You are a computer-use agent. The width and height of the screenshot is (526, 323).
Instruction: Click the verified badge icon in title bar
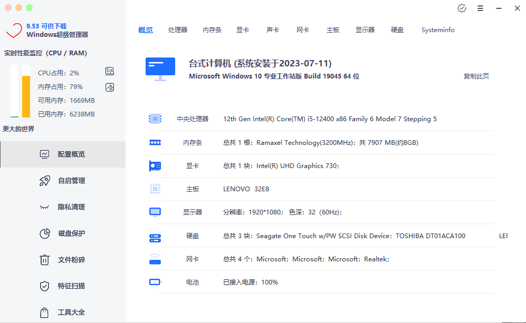coord(462,8)
